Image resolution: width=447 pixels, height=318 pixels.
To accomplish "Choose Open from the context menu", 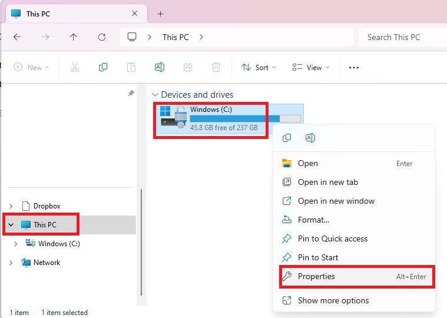I will (354, 164).
